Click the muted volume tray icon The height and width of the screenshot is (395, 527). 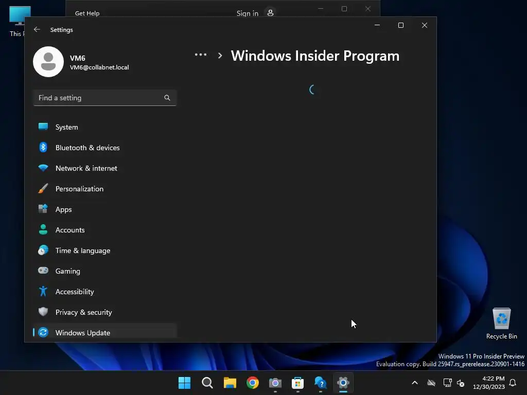click(461, 383)
